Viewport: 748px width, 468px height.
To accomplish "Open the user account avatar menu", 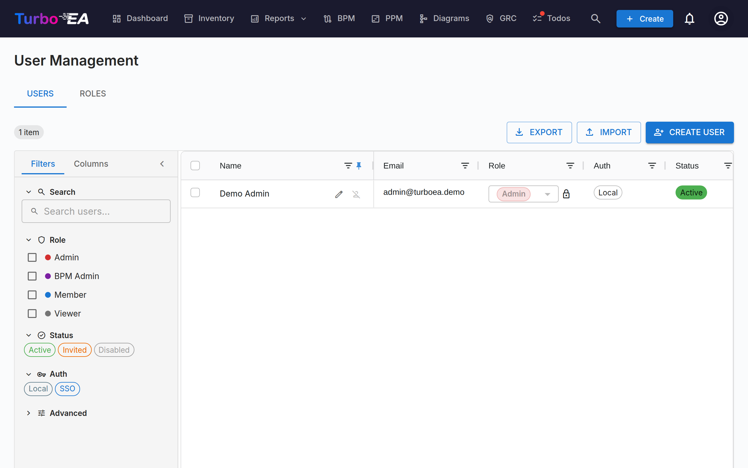I will (721, 18).
